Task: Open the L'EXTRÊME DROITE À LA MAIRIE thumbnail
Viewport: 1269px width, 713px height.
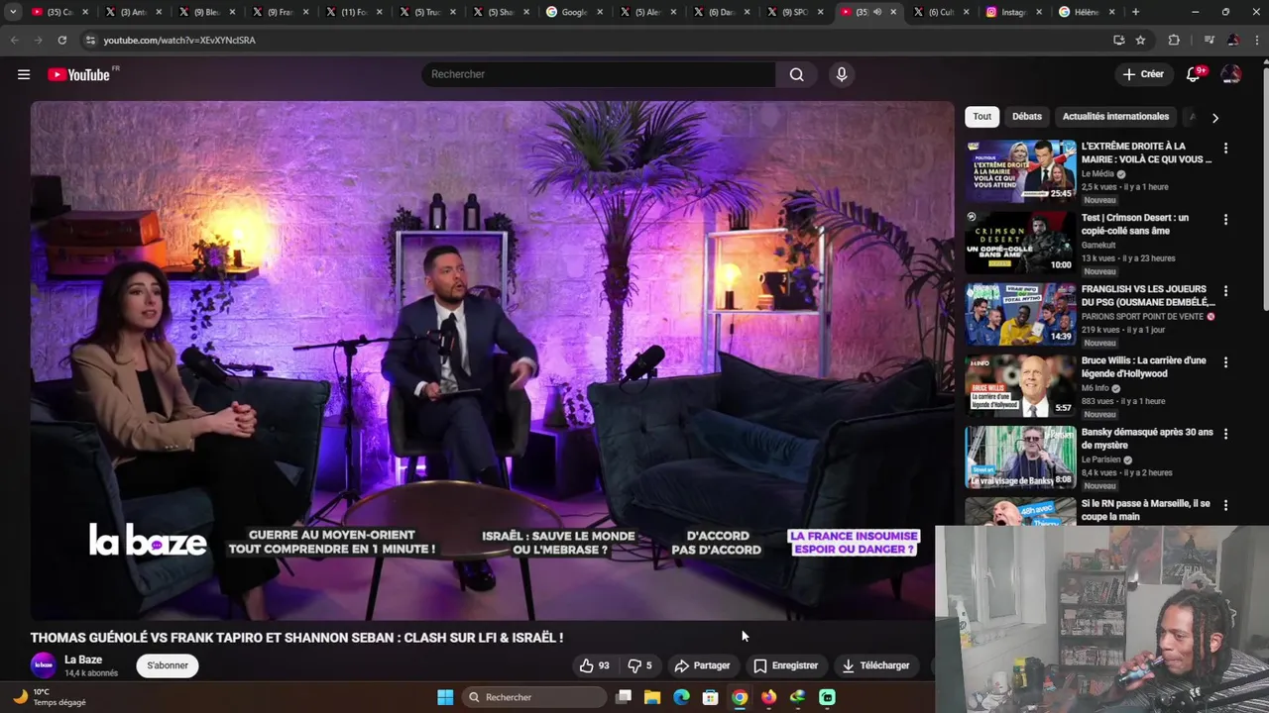Action: (x=1020, y=171)
